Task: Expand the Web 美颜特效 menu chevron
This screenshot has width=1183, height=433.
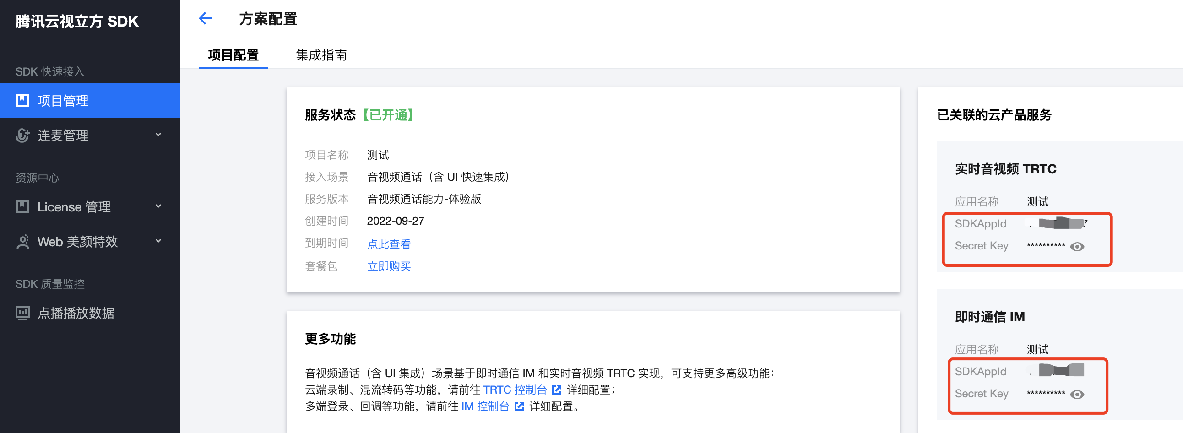Action: click(158, 241)
